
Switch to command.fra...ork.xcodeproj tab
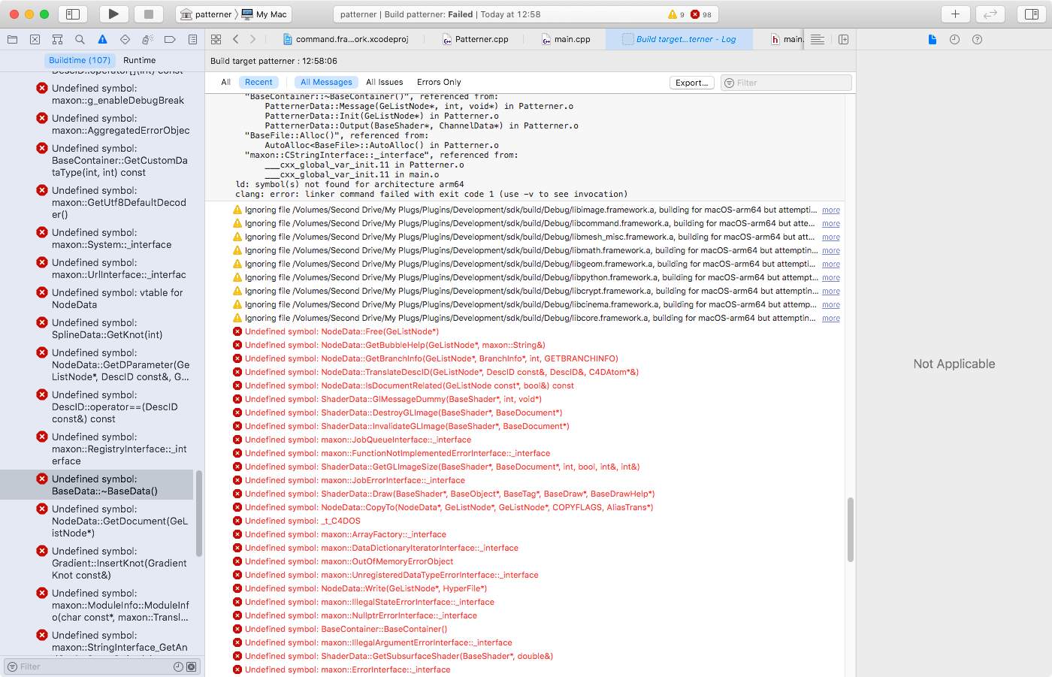(346, 39)
